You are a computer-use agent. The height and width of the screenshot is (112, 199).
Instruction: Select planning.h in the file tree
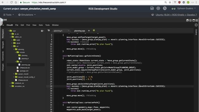(25, 58)
